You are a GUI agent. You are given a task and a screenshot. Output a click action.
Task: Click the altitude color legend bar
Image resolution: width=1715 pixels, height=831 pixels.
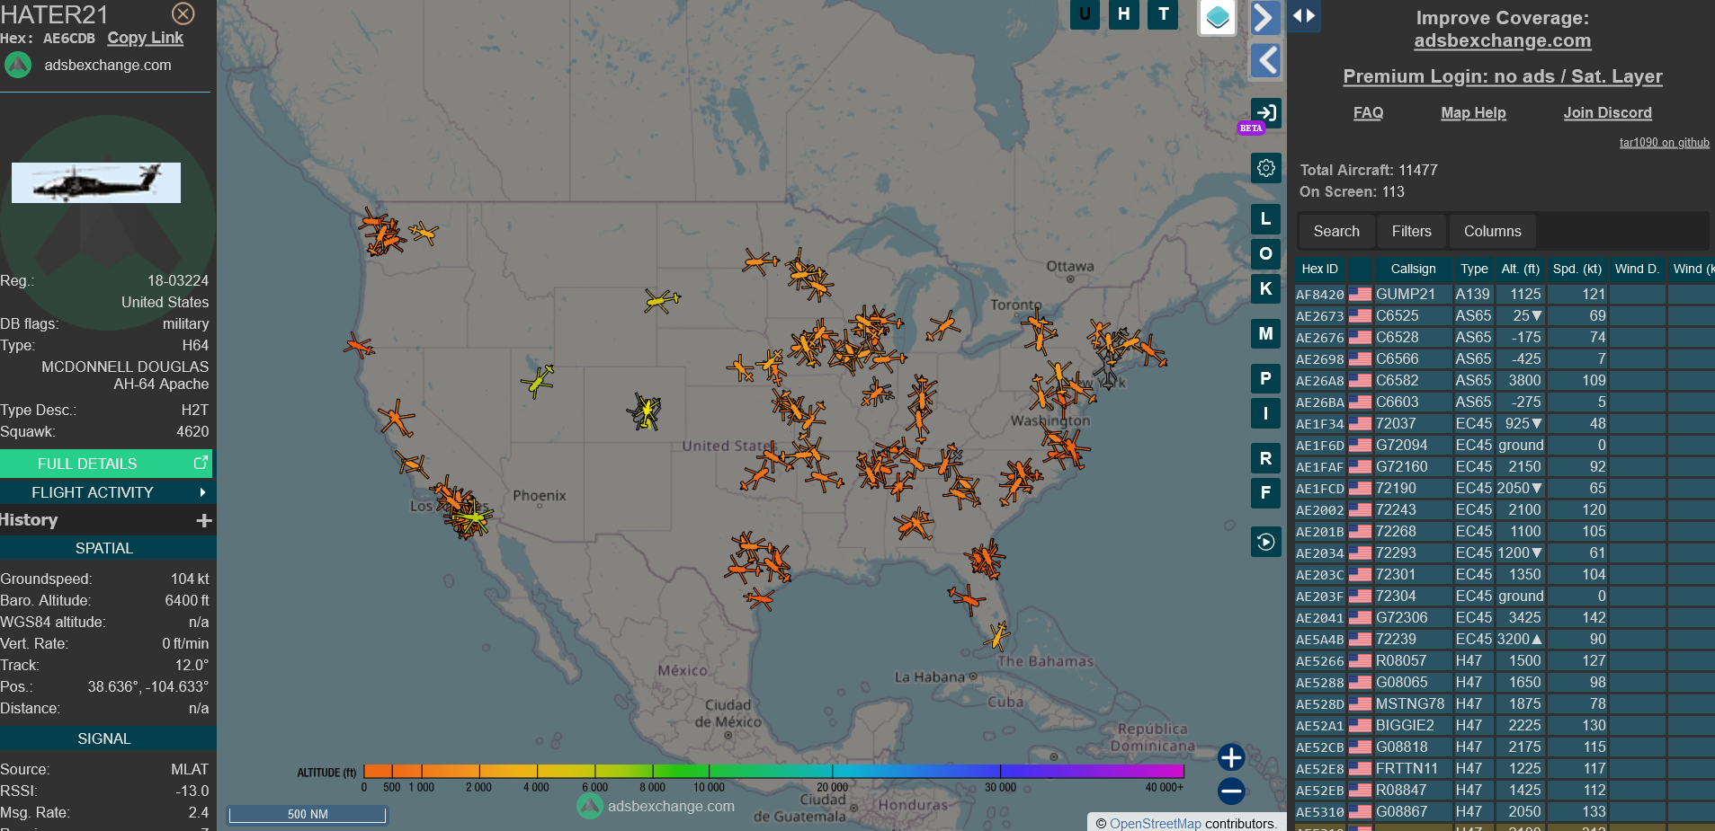click(773, 771)
